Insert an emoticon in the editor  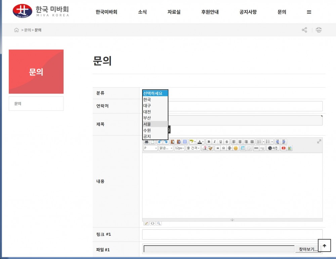point(236,148)
